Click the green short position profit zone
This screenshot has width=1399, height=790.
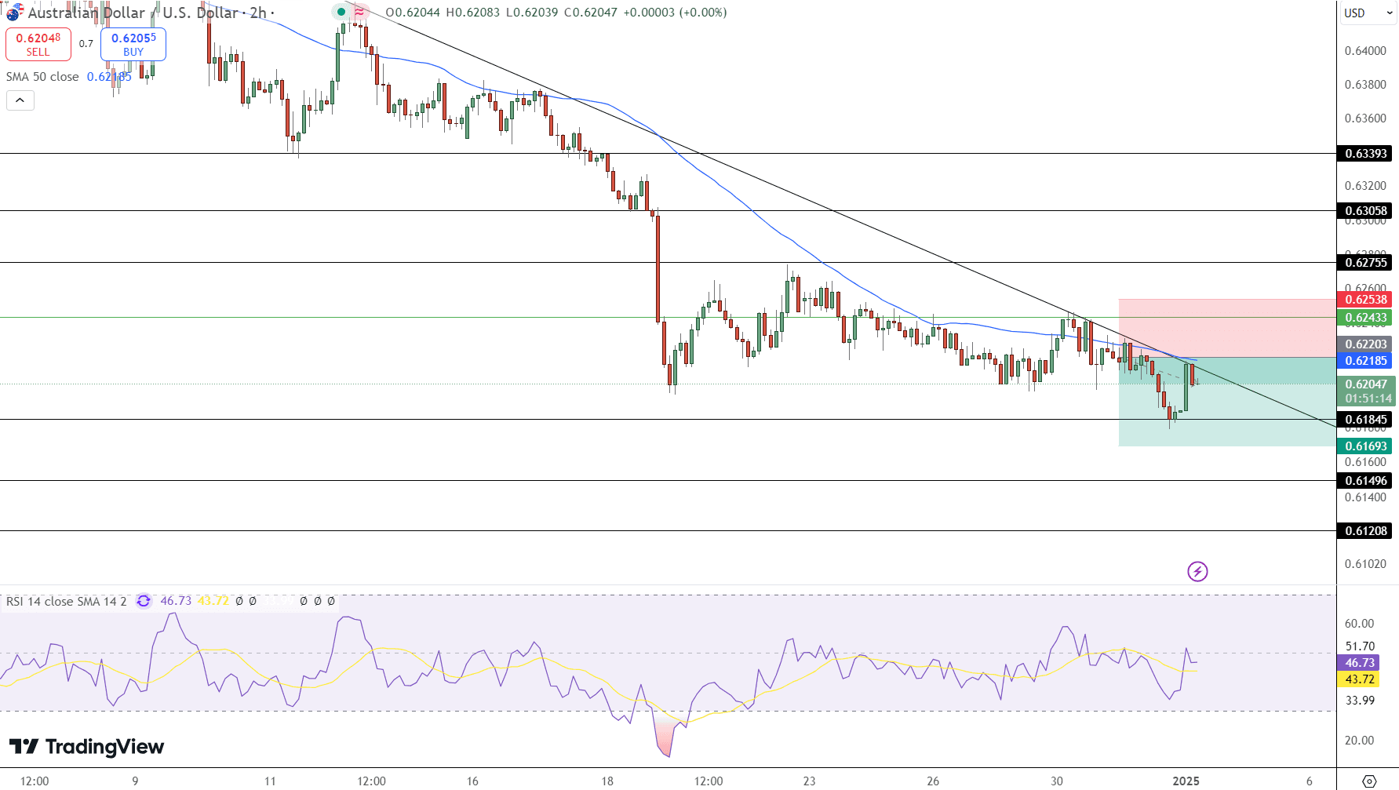(x=1227, y=402)
